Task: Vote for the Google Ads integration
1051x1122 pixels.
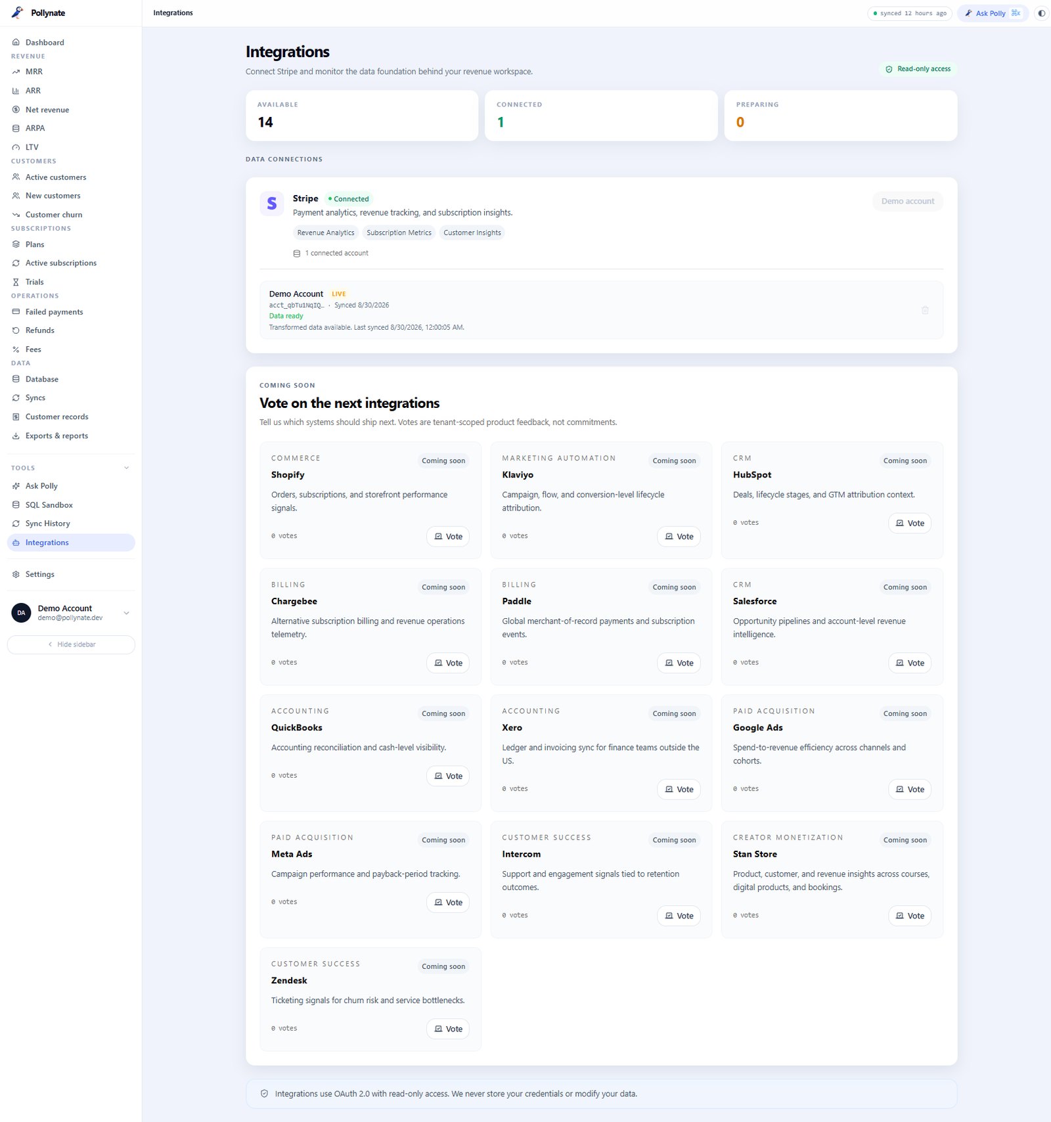Action: click(x=910, y=790)
